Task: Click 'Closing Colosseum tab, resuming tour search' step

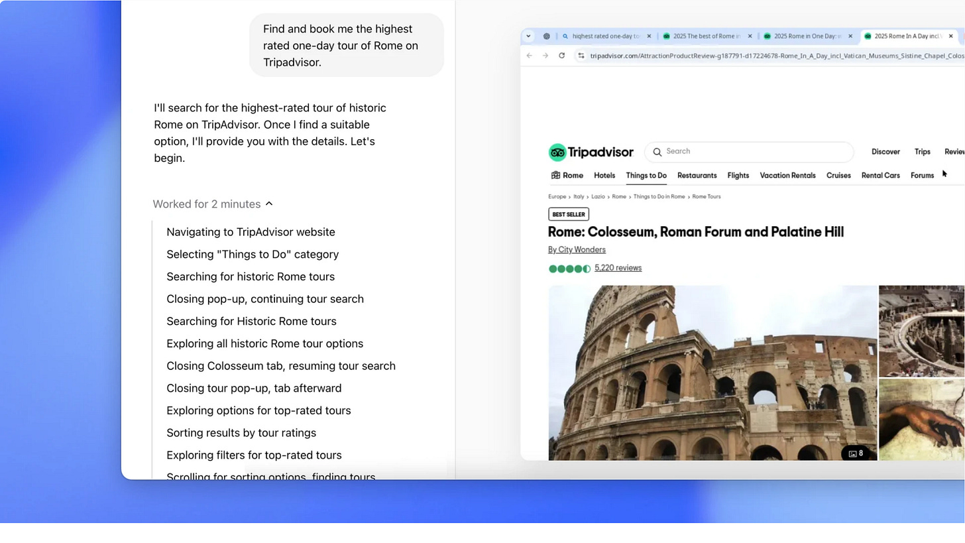Action: pyautogui.click(x=281, y=366)
